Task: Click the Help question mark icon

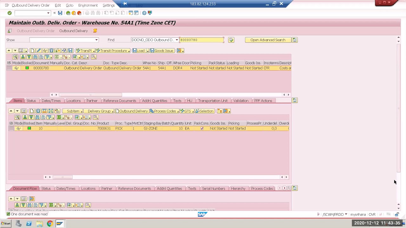Action: click(x=144, y=13)
